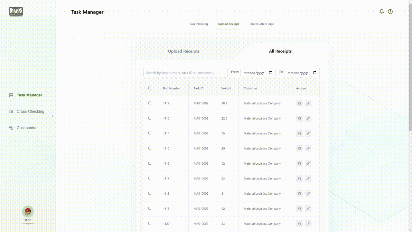Edit receipt with bon number 1117
Screen dimensions: 412x232
[308, 179]
